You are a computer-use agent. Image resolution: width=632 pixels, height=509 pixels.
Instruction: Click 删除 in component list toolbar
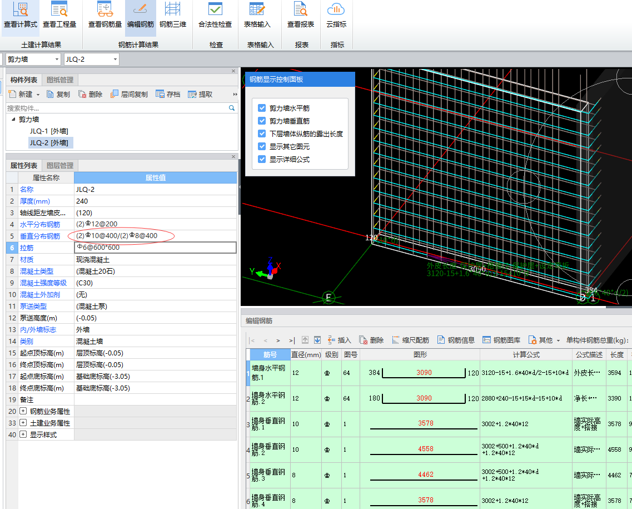click(90, 95)
